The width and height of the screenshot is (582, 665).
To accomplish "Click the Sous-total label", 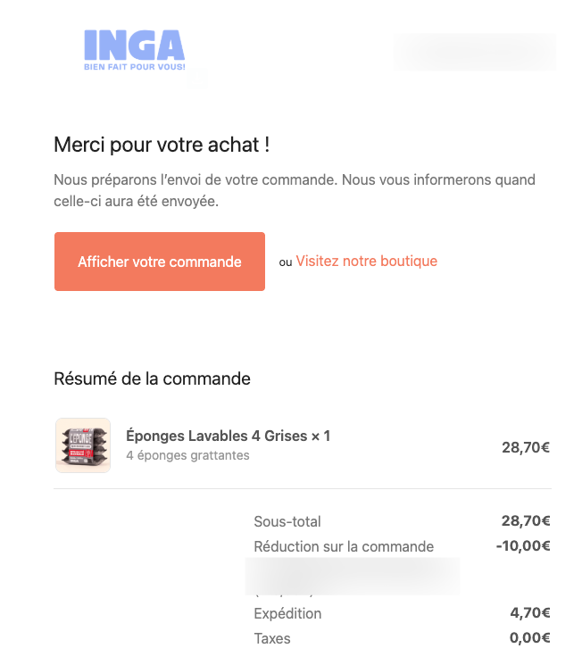I will click(x=287, y=521).
